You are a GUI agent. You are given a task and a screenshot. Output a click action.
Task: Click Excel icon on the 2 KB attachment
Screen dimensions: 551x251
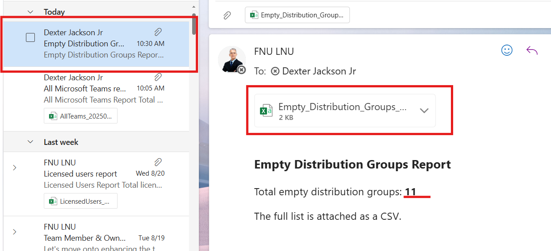[266, 111]
